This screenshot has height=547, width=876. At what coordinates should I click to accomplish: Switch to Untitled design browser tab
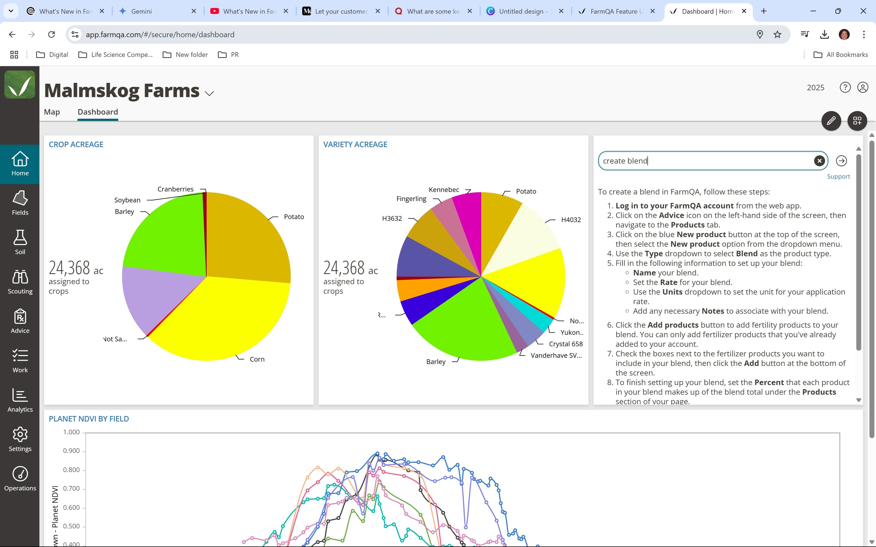(526, 11)
